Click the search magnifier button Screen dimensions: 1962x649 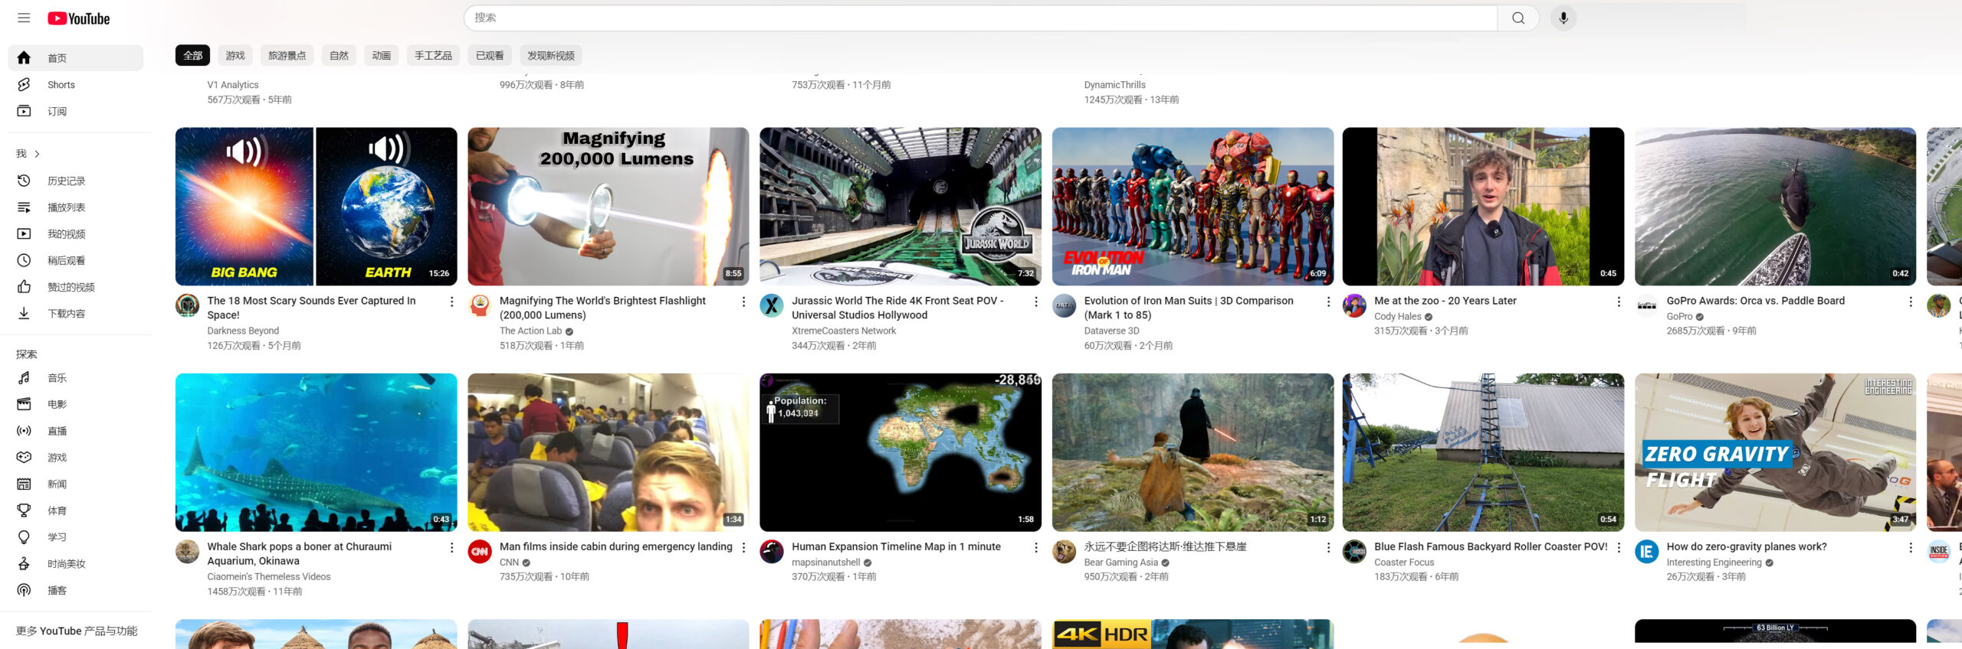(x=1518, y=18)
